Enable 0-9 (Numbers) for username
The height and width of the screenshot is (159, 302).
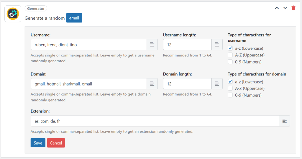(230, 62)
